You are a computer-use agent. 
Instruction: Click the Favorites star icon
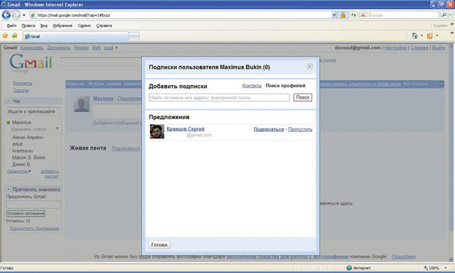pos(5,36)
